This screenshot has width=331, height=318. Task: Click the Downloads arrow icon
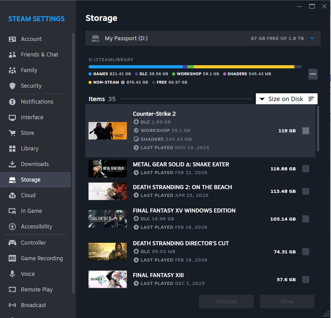point(12,164)
